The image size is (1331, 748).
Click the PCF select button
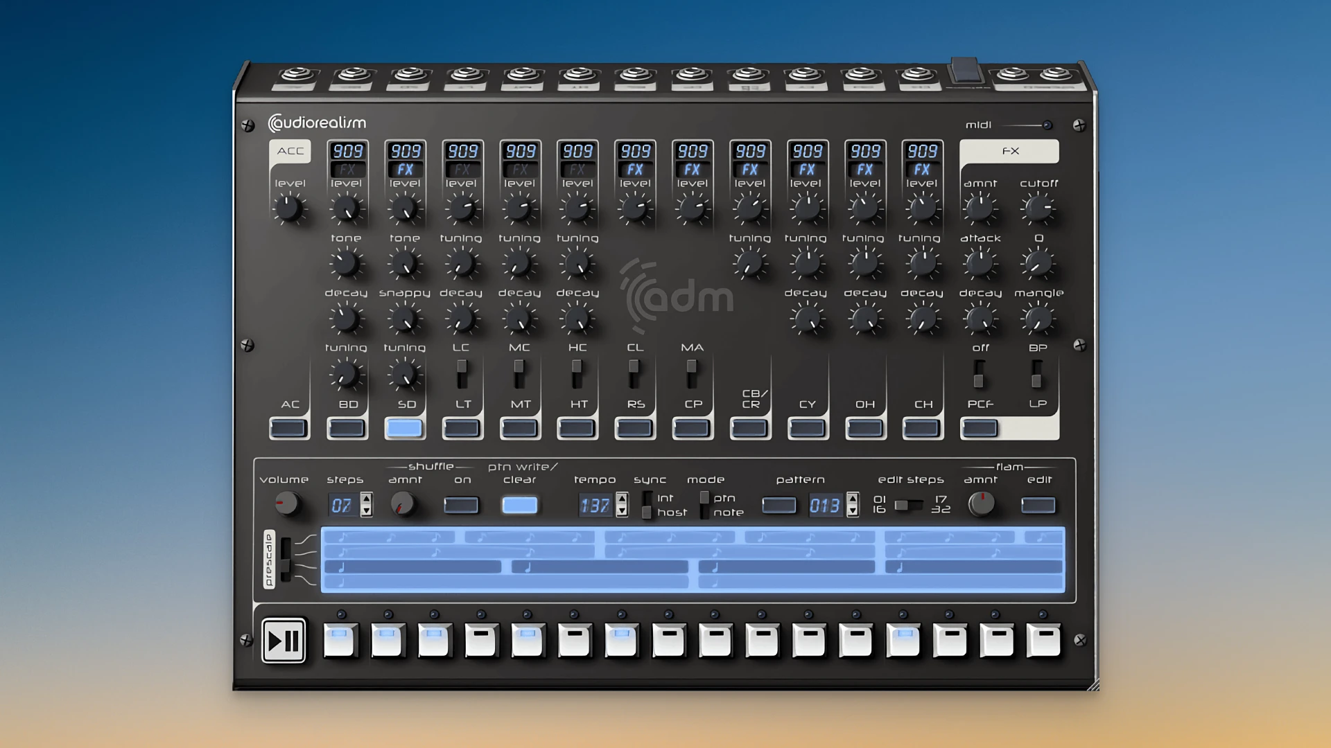pyautogui.click(x=980, y=429)
